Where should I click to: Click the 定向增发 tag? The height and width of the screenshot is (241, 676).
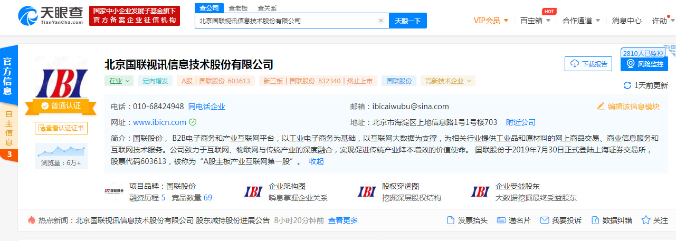coord(156,81)
